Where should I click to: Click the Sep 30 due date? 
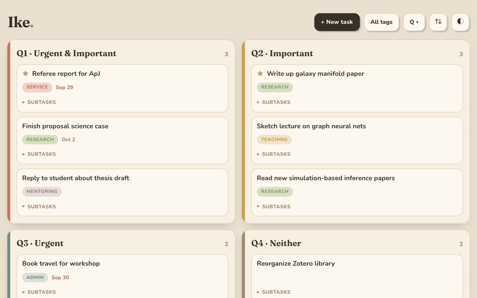(60, 278)
